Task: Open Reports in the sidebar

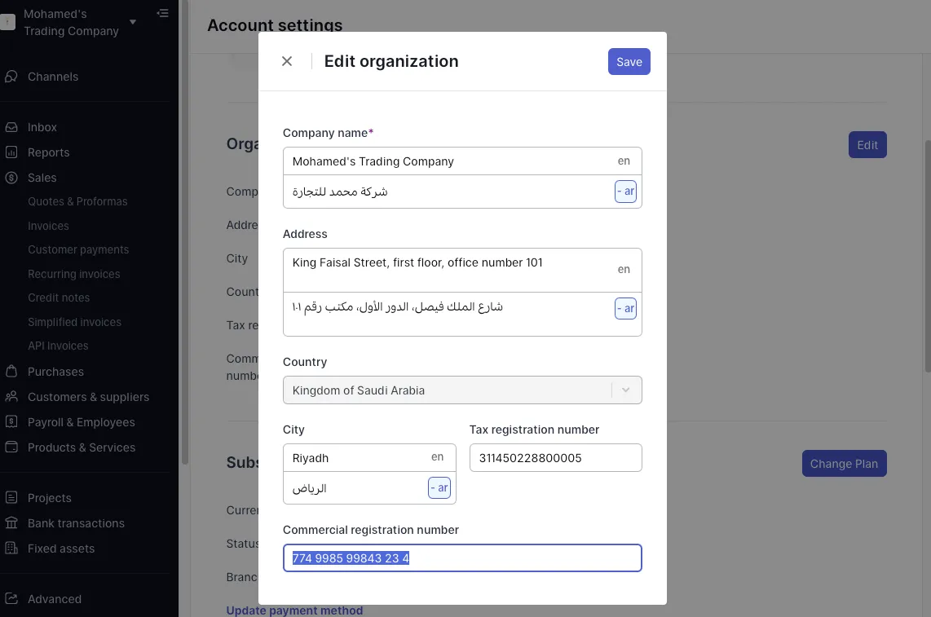Action: pyautogui.click(x=48, y=152)
